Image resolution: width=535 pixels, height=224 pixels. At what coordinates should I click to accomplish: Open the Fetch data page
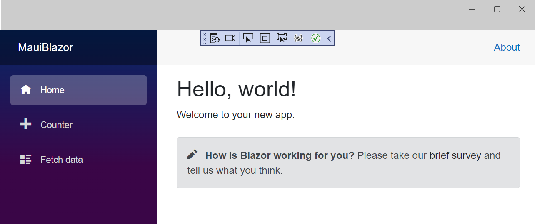[78, 160]
